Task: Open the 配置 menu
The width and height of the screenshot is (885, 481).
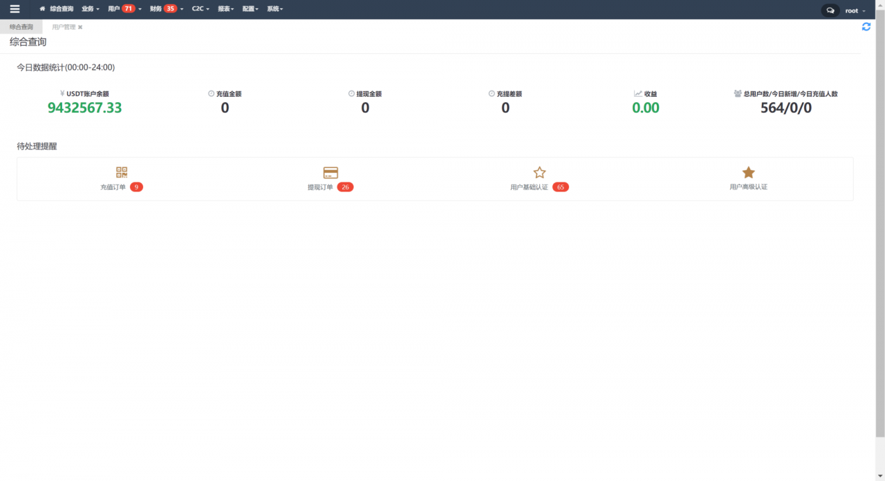Action: 250,9
